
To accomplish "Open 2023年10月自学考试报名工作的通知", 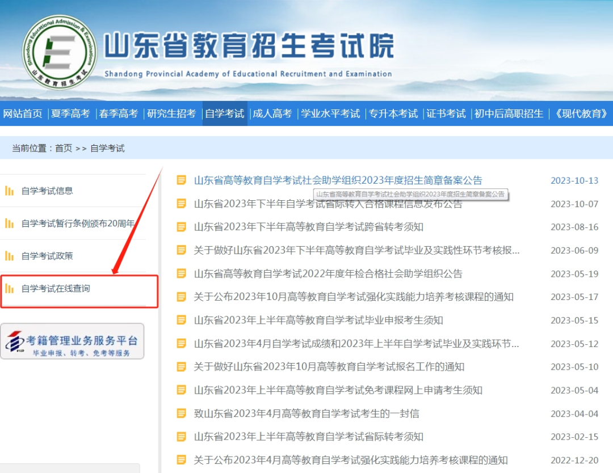I will (x=329, y=366).
